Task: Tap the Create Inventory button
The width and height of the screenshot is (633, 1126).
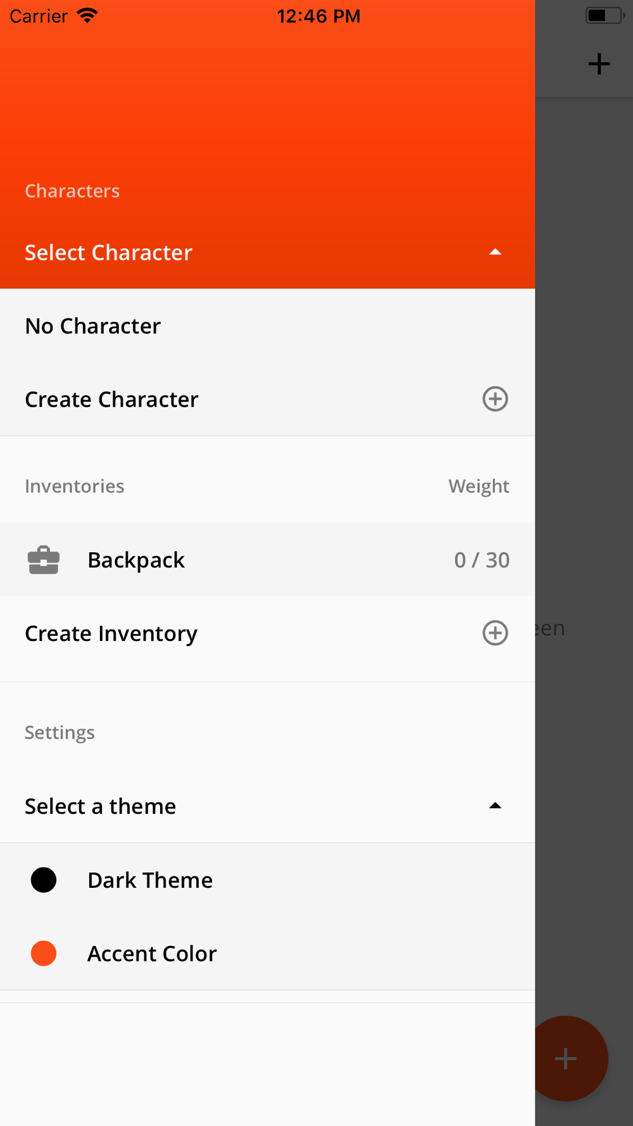Action: 267,633
